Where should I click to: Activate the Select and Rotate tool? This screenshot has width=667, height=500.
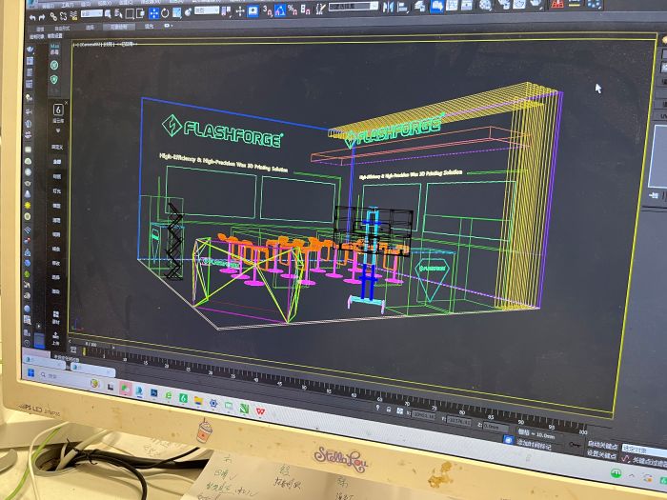165,13
